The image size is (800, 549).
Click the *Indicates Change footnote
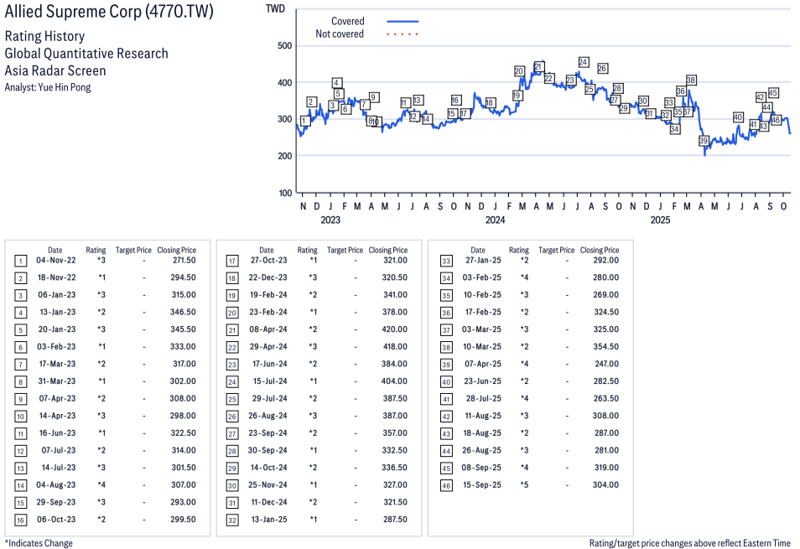tap(39, 543)
